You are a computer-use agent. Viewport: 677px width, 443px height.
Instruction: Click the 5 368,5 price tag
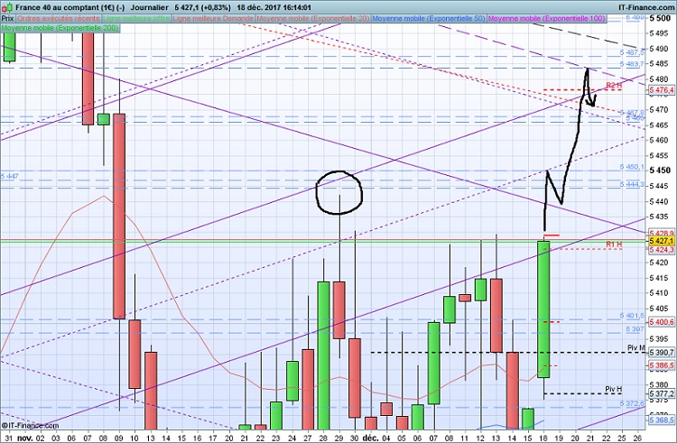click(661, 420)
